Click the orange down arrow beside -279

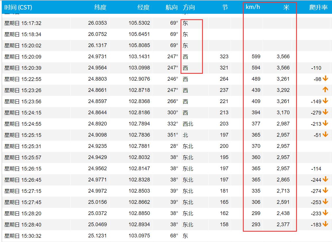(325, 112)
